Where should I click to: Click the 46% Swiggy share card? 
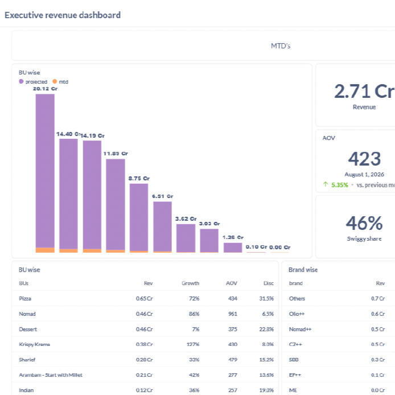pyautogui.click(x=356, y=227)
